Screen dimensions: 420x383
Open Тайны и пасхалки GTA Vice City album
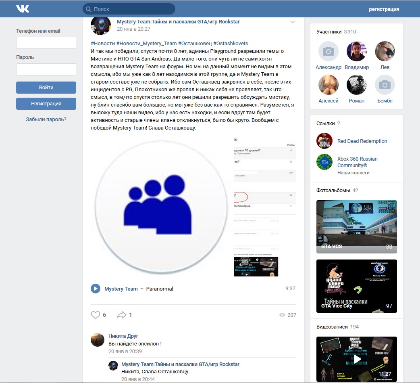point(357,286)
